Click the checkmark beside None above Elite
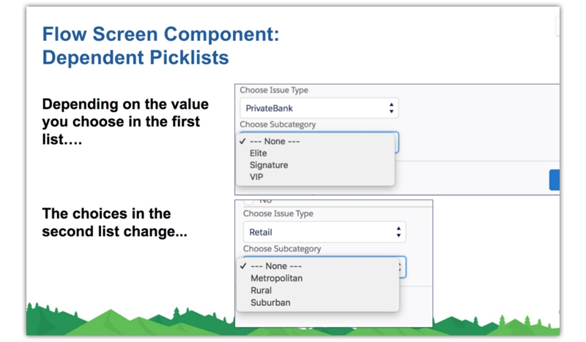Viewport: 586px width, 342px height. point(242,142)
